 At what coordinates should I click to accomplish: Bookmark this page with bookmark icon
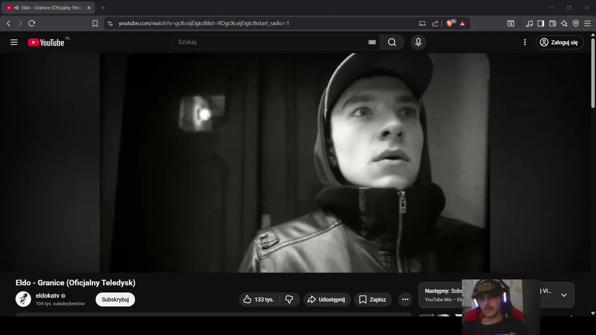pos(95,23)
